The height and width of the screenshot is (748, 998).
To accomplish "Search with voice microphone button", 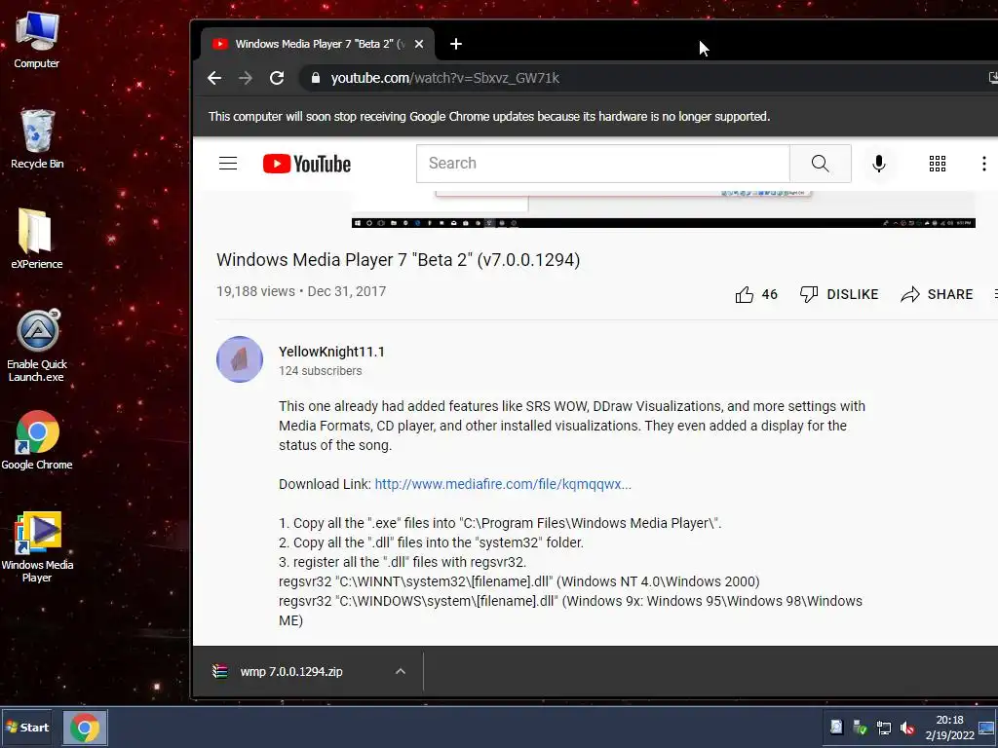I will coord(879,164).
